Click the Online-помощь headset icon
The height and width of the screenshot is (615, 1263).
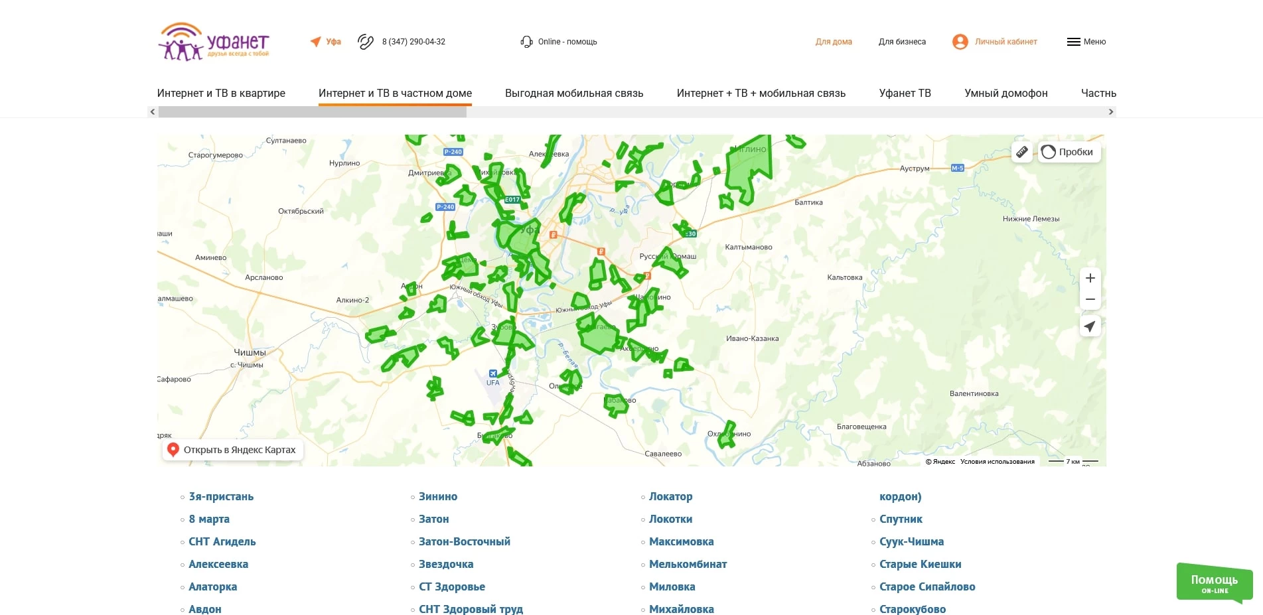(x=527, y=42)
